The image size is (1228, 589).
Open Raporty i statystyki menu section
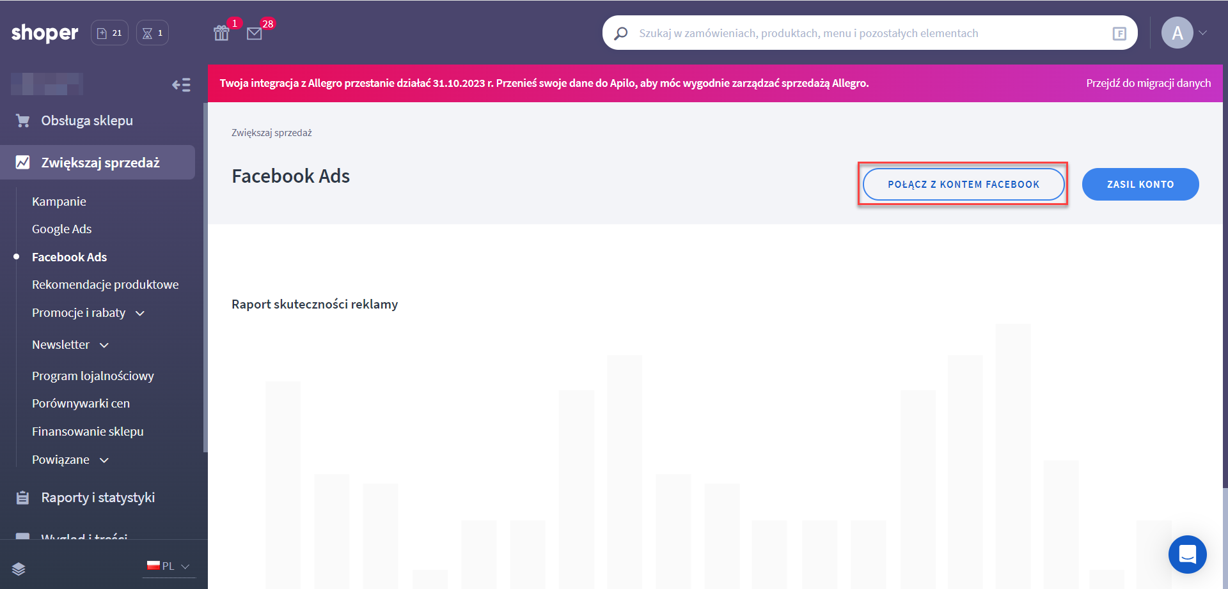[98, 498]
